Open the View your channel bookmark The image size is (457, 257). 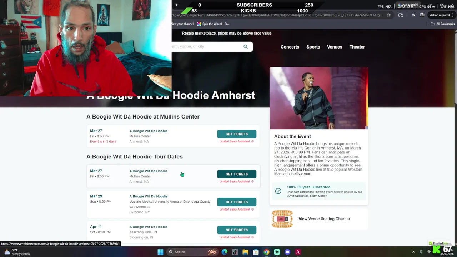click(x=182, y=24)
